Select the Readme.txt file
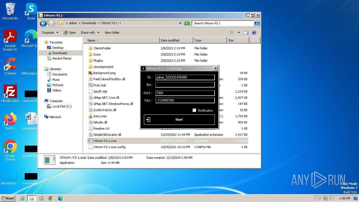 click(101, 128)
